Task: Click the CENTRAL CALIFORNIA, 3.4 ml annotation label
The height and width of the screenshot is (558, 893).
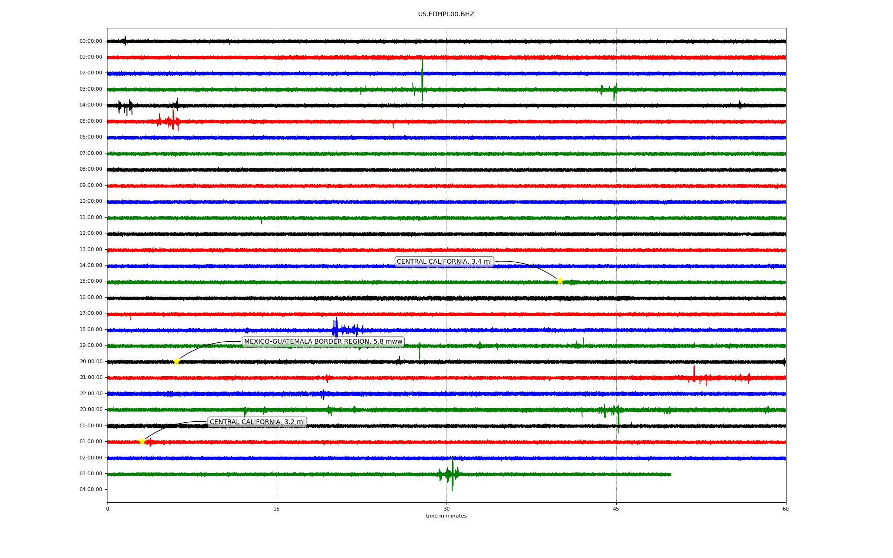Action: [x=444, y=262]
